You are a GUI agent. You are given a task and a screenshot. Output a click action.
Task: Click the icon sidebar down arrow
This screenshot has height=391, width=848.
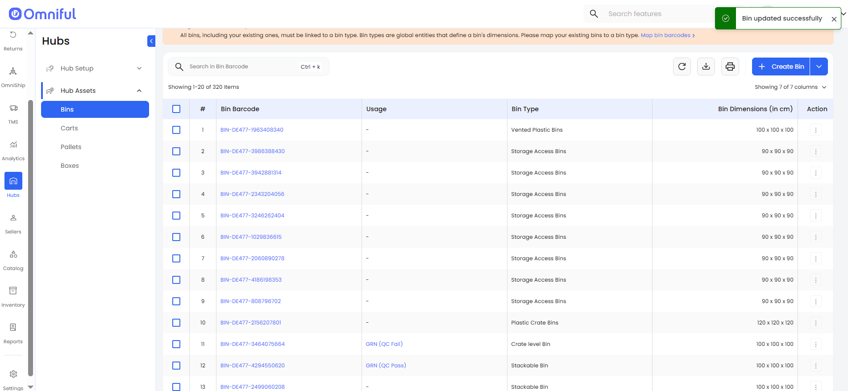(30, 387)
